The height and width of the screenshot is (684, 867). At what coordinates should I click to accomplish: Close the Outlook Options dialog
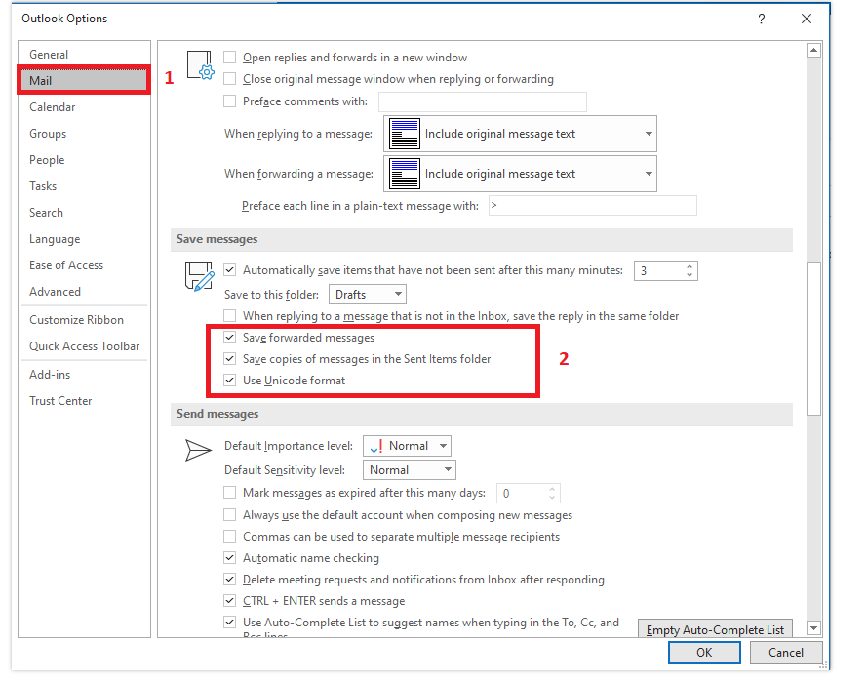tap(807, 19)
